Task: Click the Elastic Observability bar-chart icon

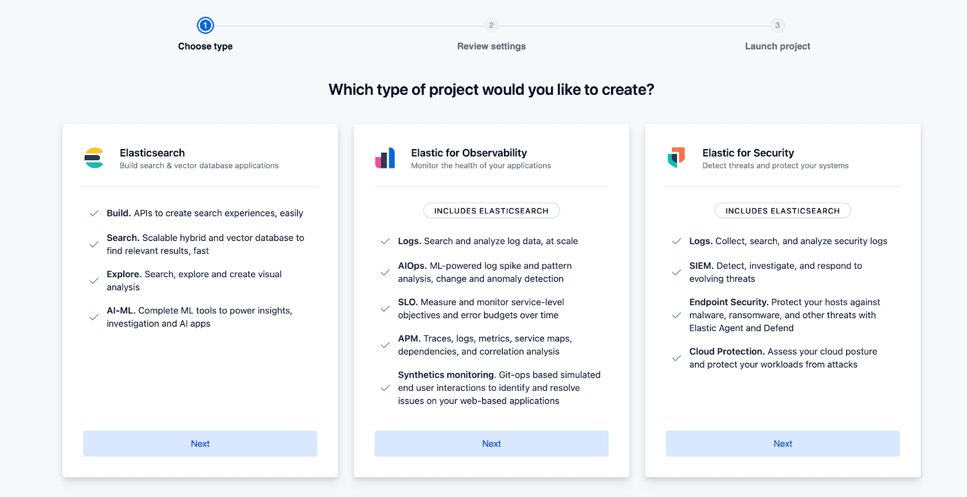Action: pos(386,158)
